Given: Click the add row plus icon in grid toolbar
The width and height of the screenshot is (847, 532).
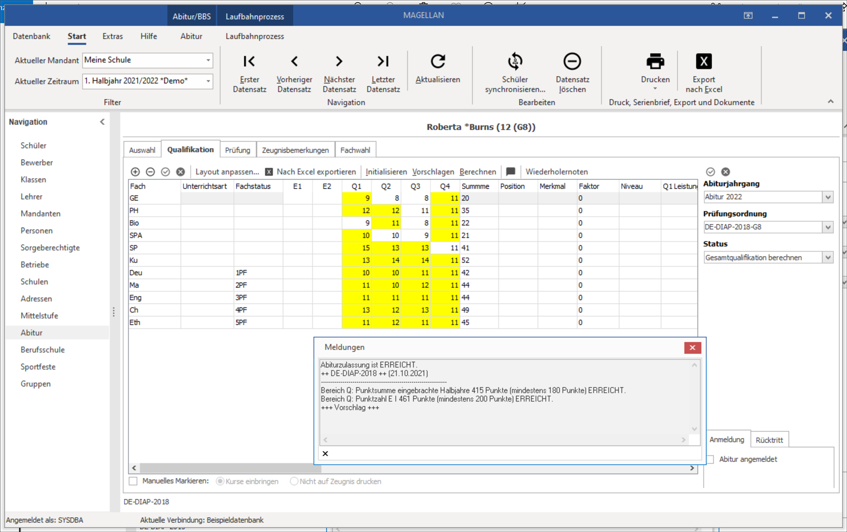Looking at the screenshot, I should click(135, 172).
